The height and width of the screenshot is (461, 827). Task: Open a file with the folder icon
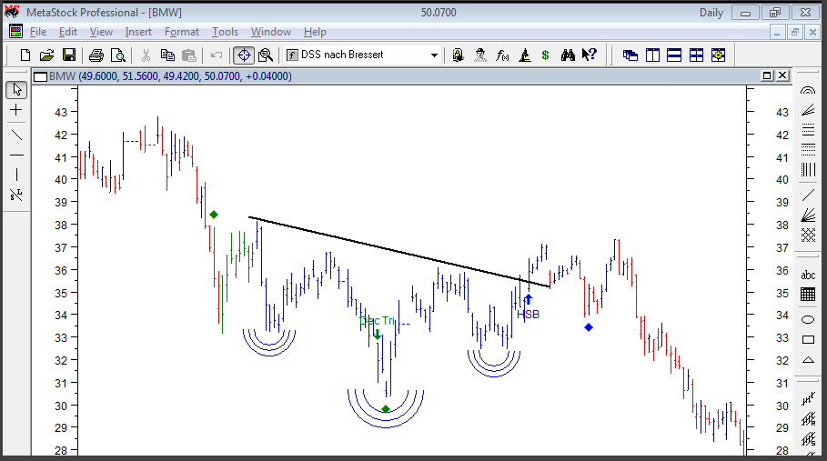pos(47,55)
